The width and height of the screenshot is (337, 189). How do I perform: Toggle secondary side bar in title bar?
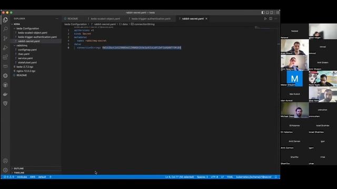point(272,13)
